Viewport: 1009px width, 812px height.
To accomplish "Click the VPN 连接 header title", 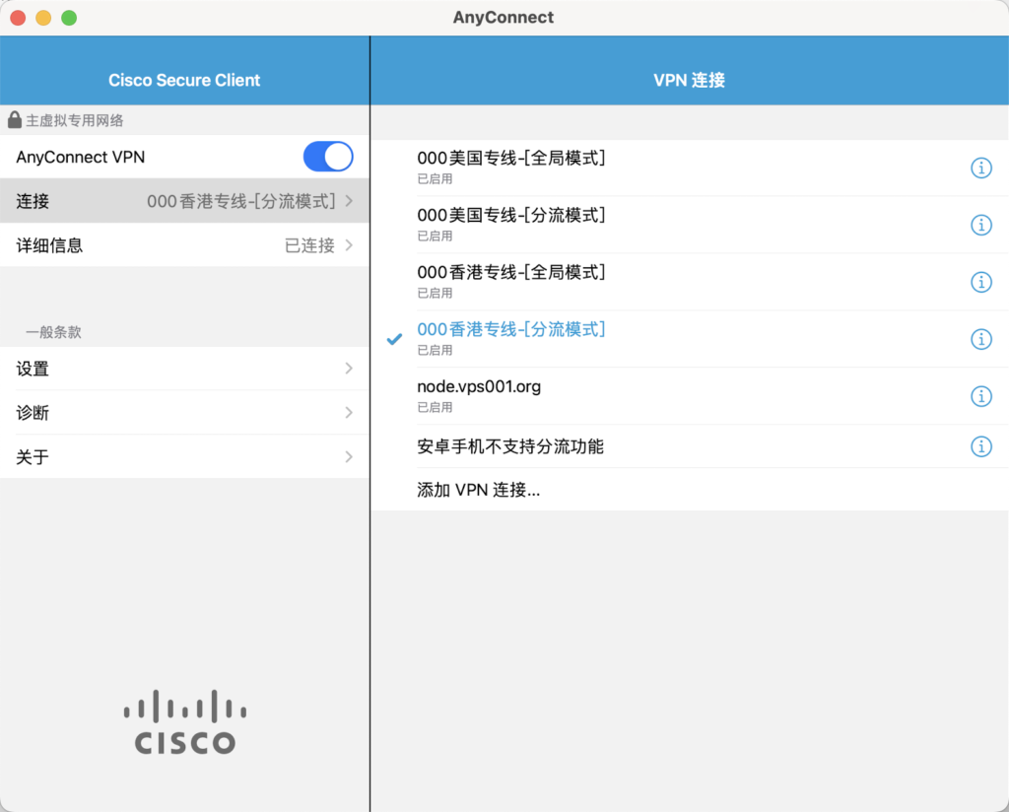I will coord(689,80).
